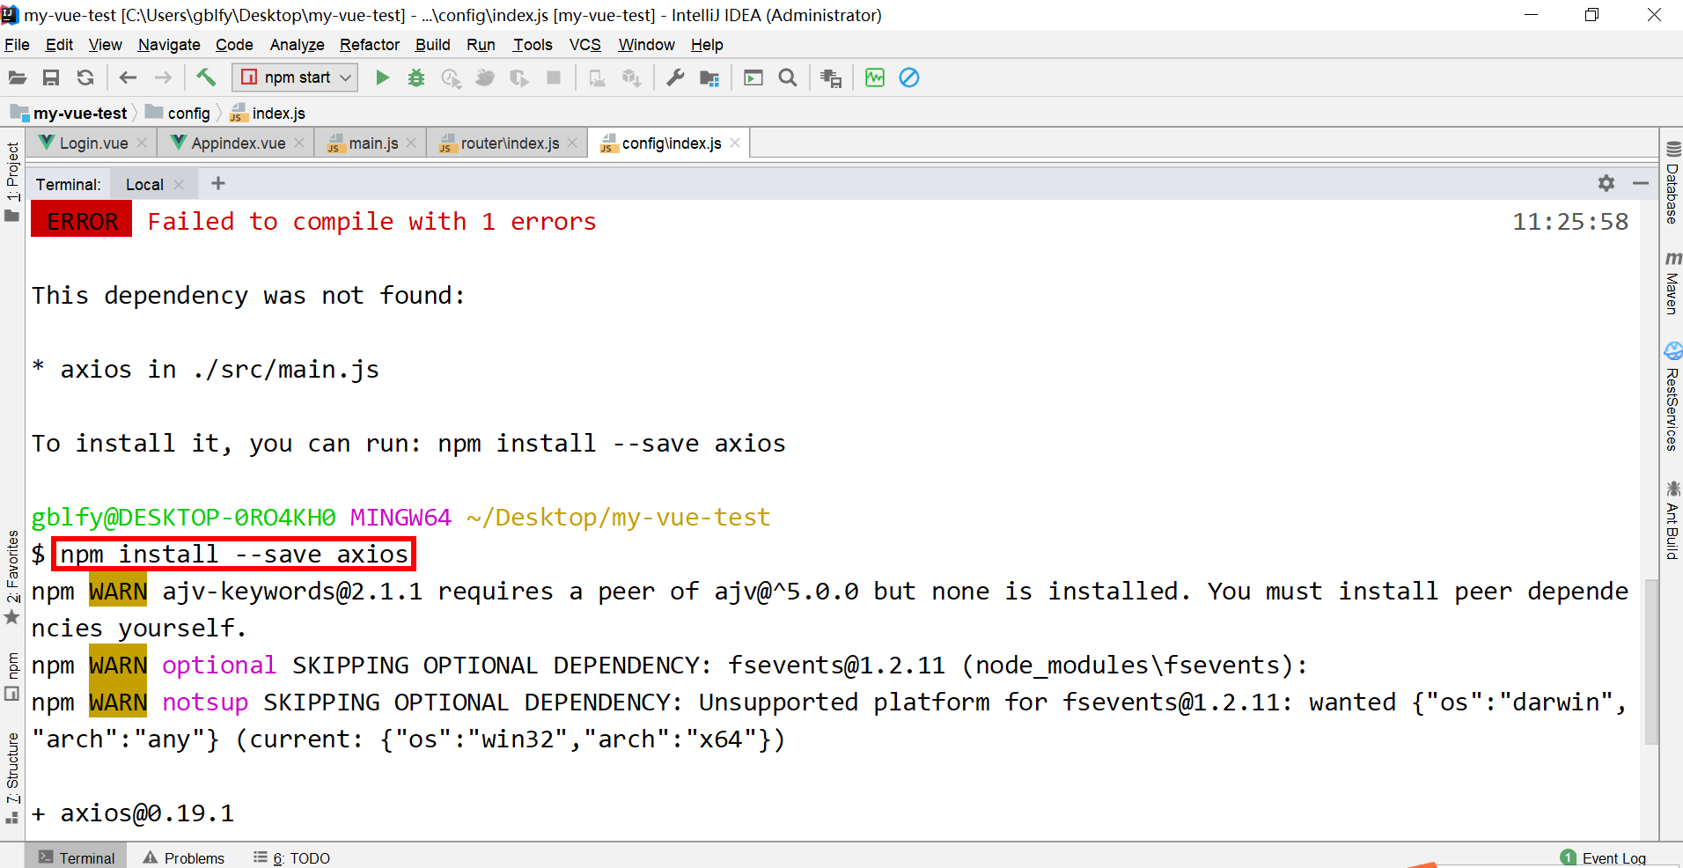Switch to the Login.vue editor tab
Screen dimensions: 1683x868
(92, 143)
